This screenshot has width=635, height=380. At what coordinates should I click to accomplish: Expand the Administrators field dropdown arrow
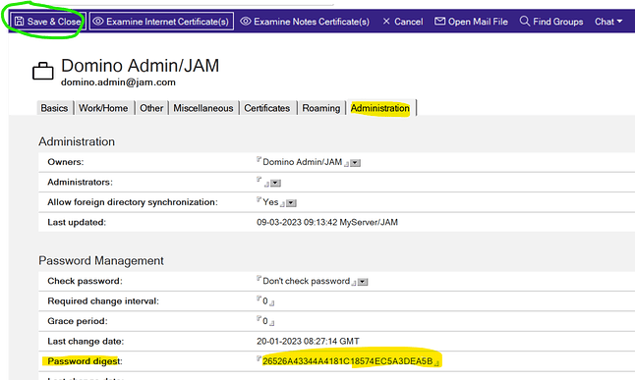point(275,184)
